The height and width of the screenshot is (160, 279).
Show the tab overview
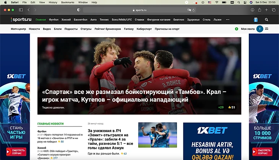(x=274, y=10)
